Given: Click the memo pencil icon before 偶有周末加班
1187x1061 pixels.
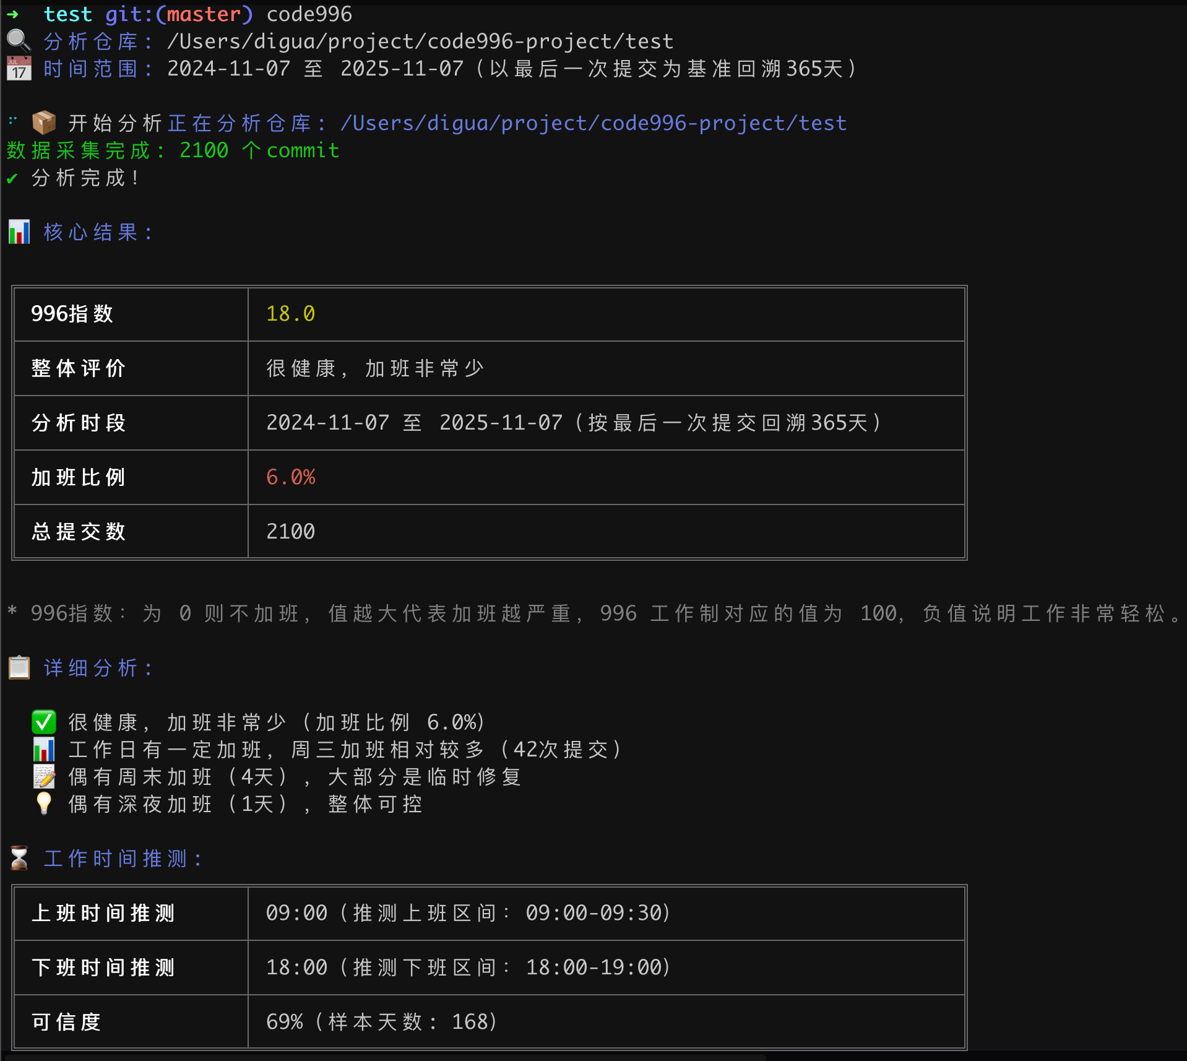Looking at the screenshot, I should coord(44,776).
